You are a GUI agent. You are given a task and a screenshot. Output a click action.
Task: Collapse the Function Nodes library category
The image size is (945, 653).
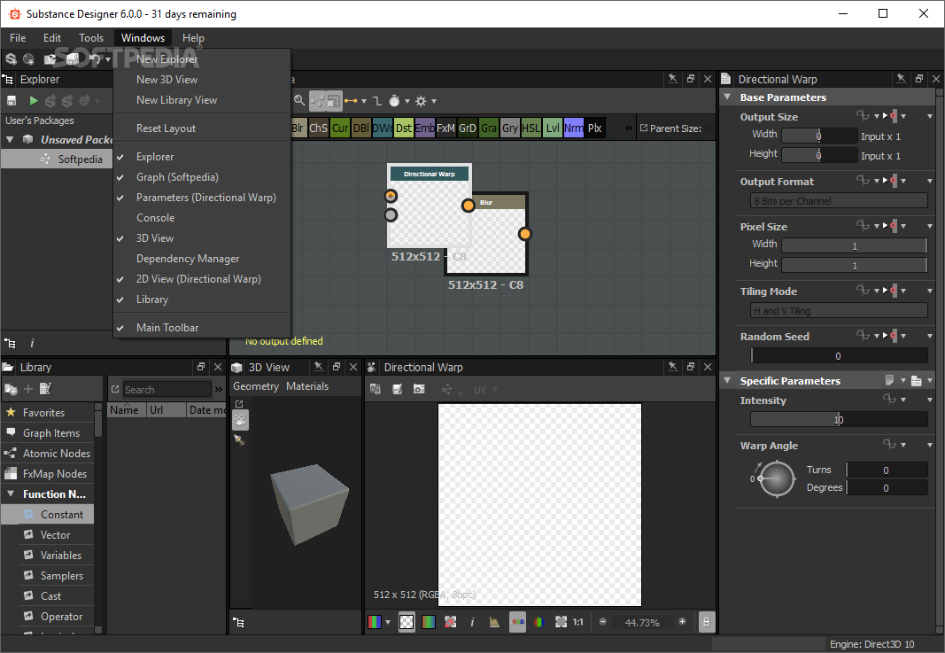pyautogui.click(x=11, y=494)
